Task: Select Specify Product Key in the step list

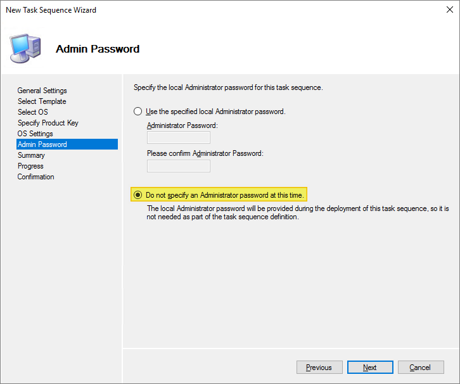Action: tap(48, 123)
